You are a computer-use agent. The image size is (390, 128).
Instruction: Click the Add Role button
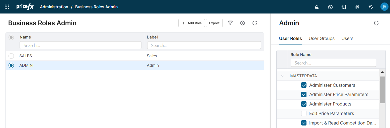click(x=192, y=23)
